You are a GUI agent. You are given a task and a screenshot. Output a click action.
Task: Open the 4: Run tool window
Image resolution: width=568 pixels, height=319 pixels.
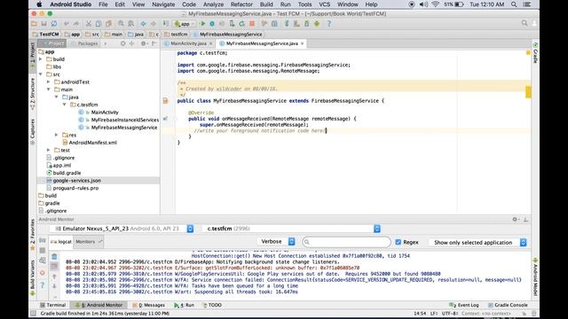(x=184, y=305)
